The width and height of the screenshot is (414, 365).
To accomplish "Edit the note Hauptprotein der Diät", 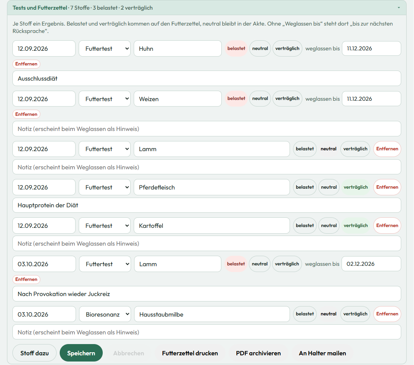I will click(x=207, y=205).
